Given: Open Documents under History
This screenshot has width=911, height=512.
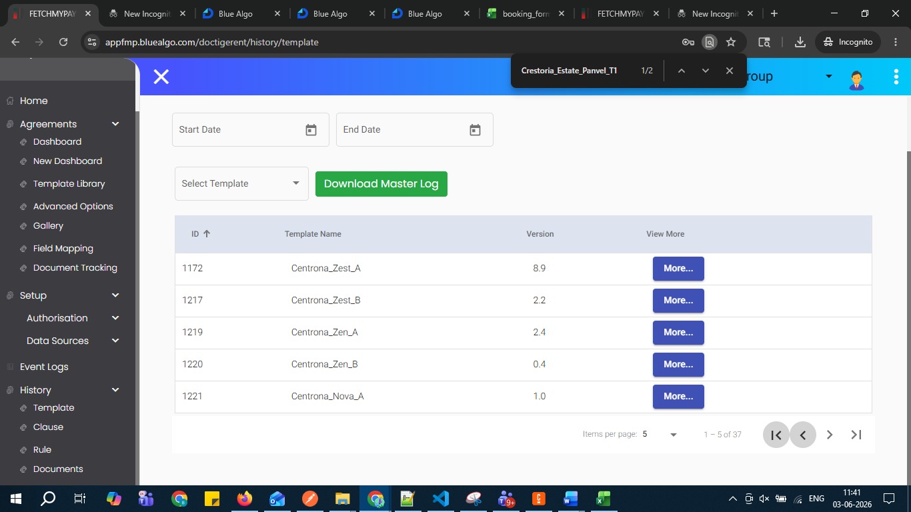Looking at the screenshot, I should point(58,469).
